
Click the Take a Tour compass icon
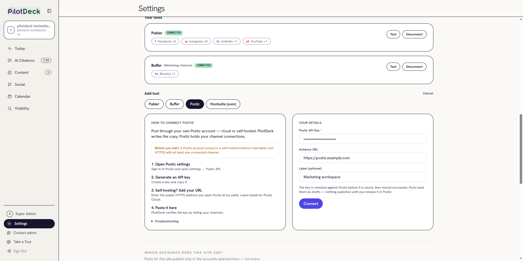tap(9, 242)
